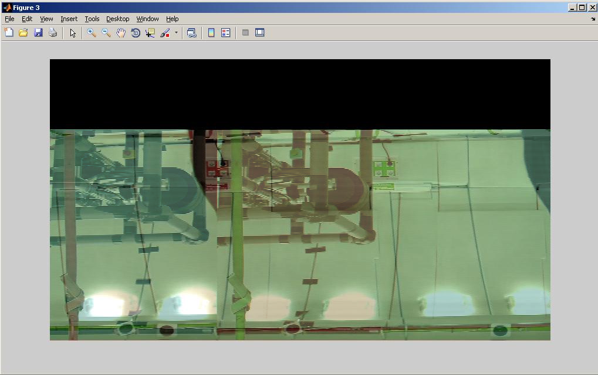The width and height of the screenshot is (598, 375).
Task: Insert a legend using the toolbar icon
Action: coord(226,33)
